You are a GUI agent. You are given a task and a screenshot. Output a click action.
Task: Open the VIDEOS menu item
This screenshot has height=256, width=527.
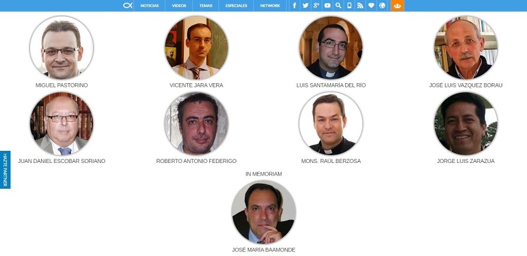pos(179,6)
